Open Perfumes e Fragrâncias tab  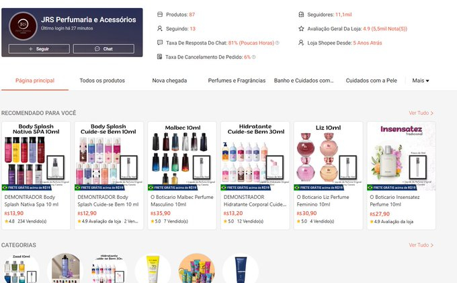click(x=237, y=81)
